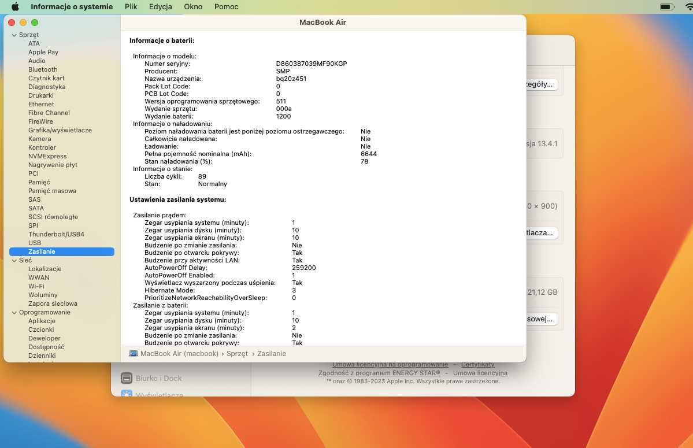Select SAS in the sidebar
The image size is (693, 448).
(35, 199)
